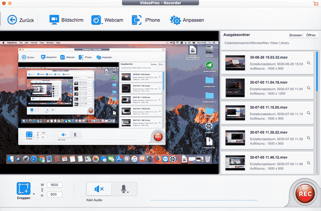Open the Format menu in the previewed menu bar

[34, 43]
